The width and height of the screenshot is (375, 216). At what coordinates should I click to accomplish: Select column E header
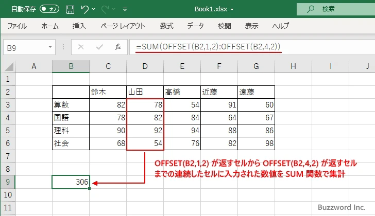click(x=182, y=66)
